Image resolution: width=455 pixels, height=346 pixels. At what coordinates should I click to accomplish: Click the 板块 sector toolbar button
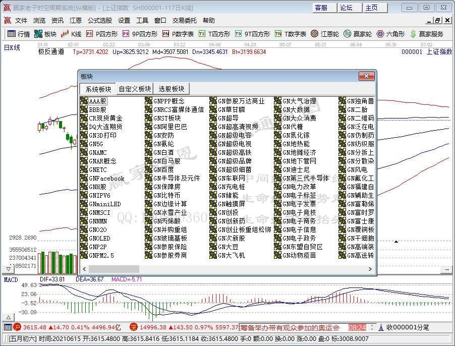[45, 34]
